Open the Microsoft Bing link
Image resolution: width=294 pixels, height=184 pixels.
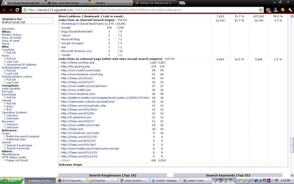[70, 39]
